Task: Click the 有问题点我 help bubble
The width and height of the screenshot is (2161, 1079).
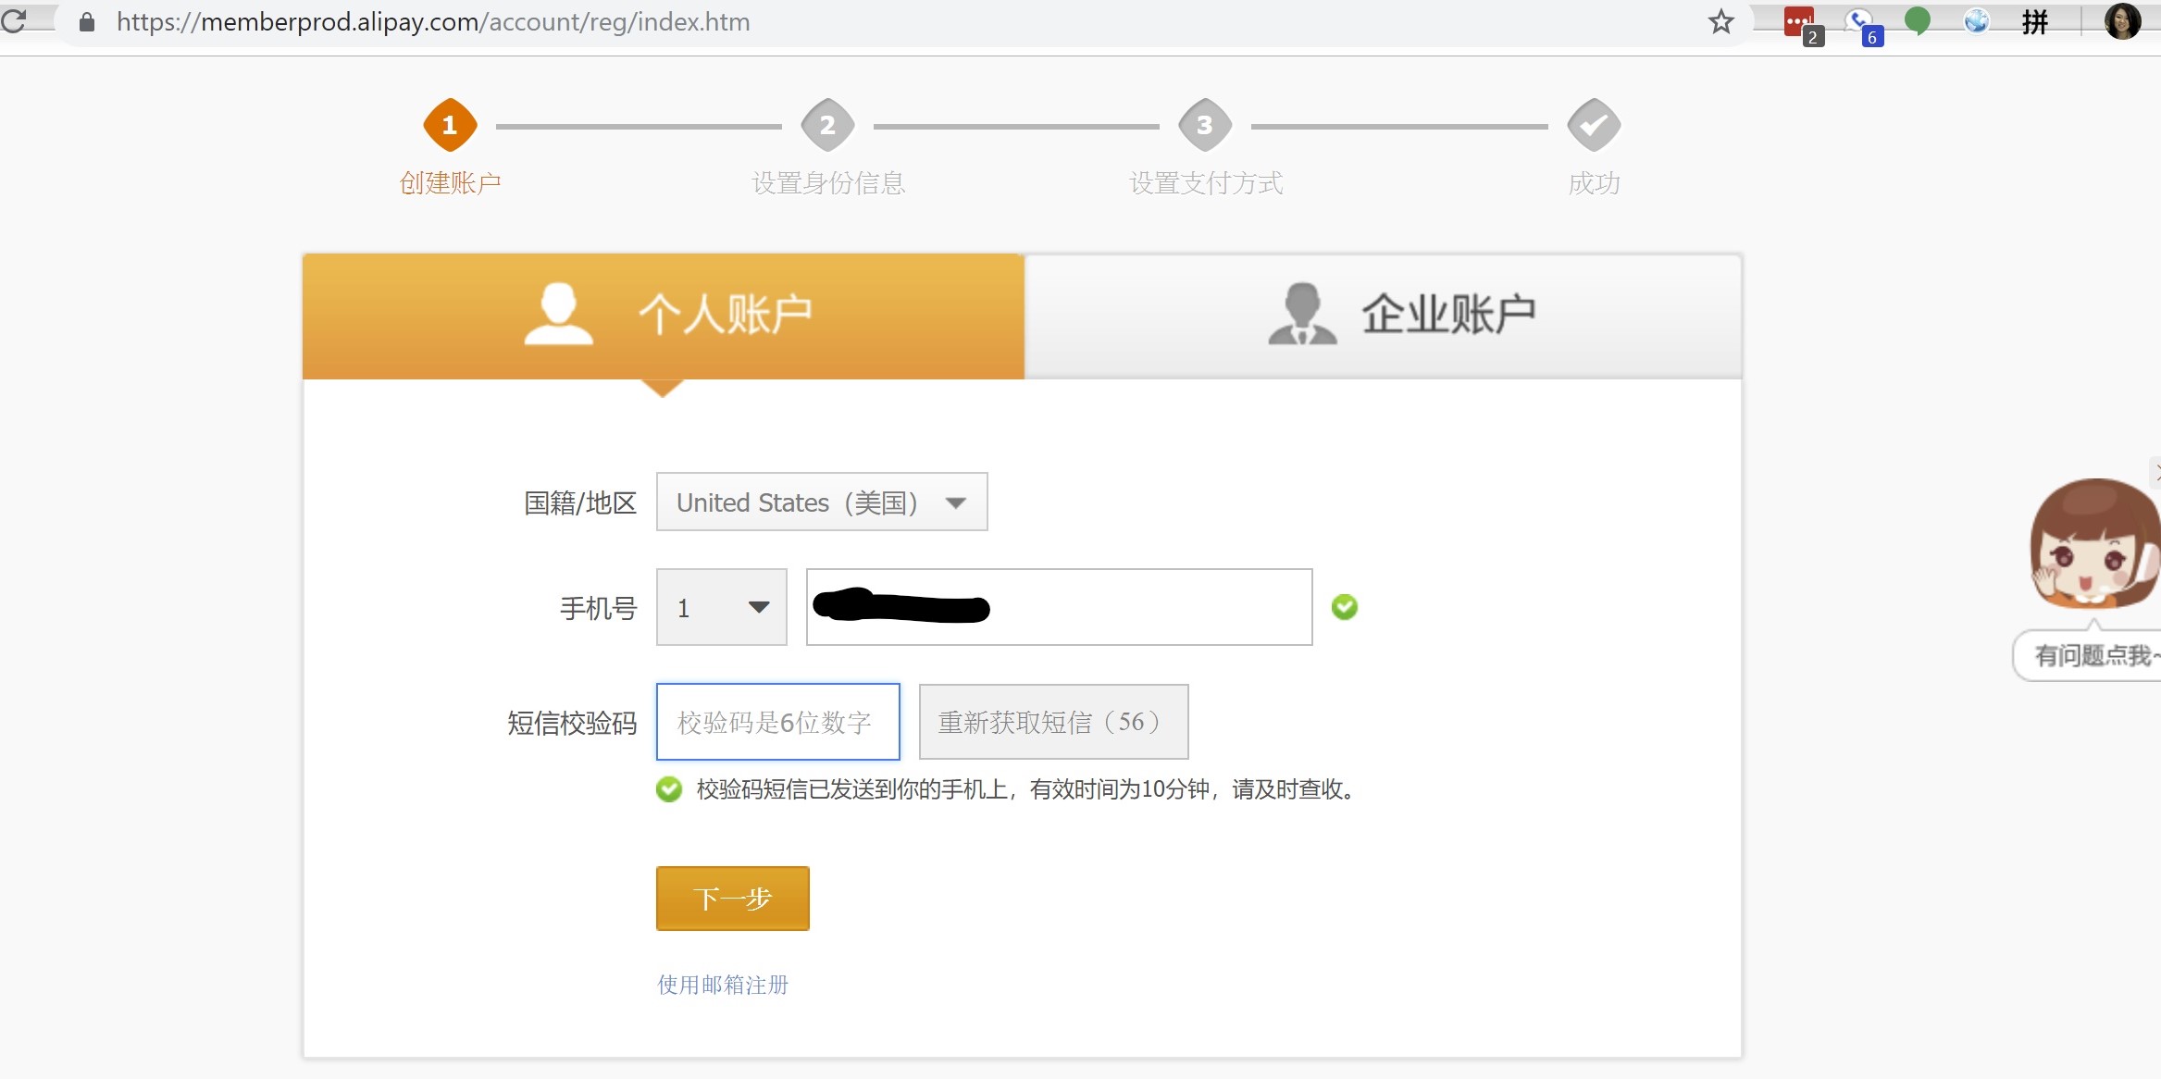Action: coord(2089,655)
